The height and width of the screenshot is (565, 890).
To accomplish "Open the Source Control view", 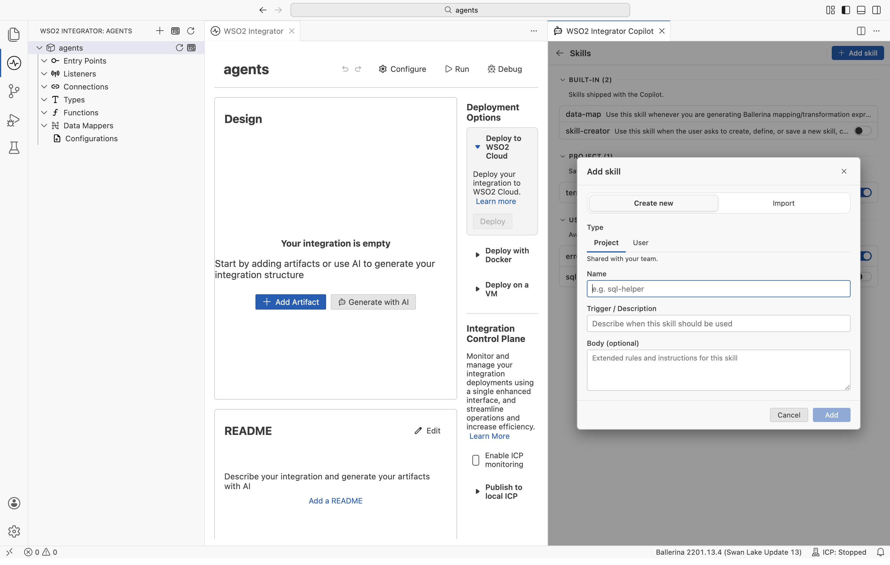I will point(14,91).
